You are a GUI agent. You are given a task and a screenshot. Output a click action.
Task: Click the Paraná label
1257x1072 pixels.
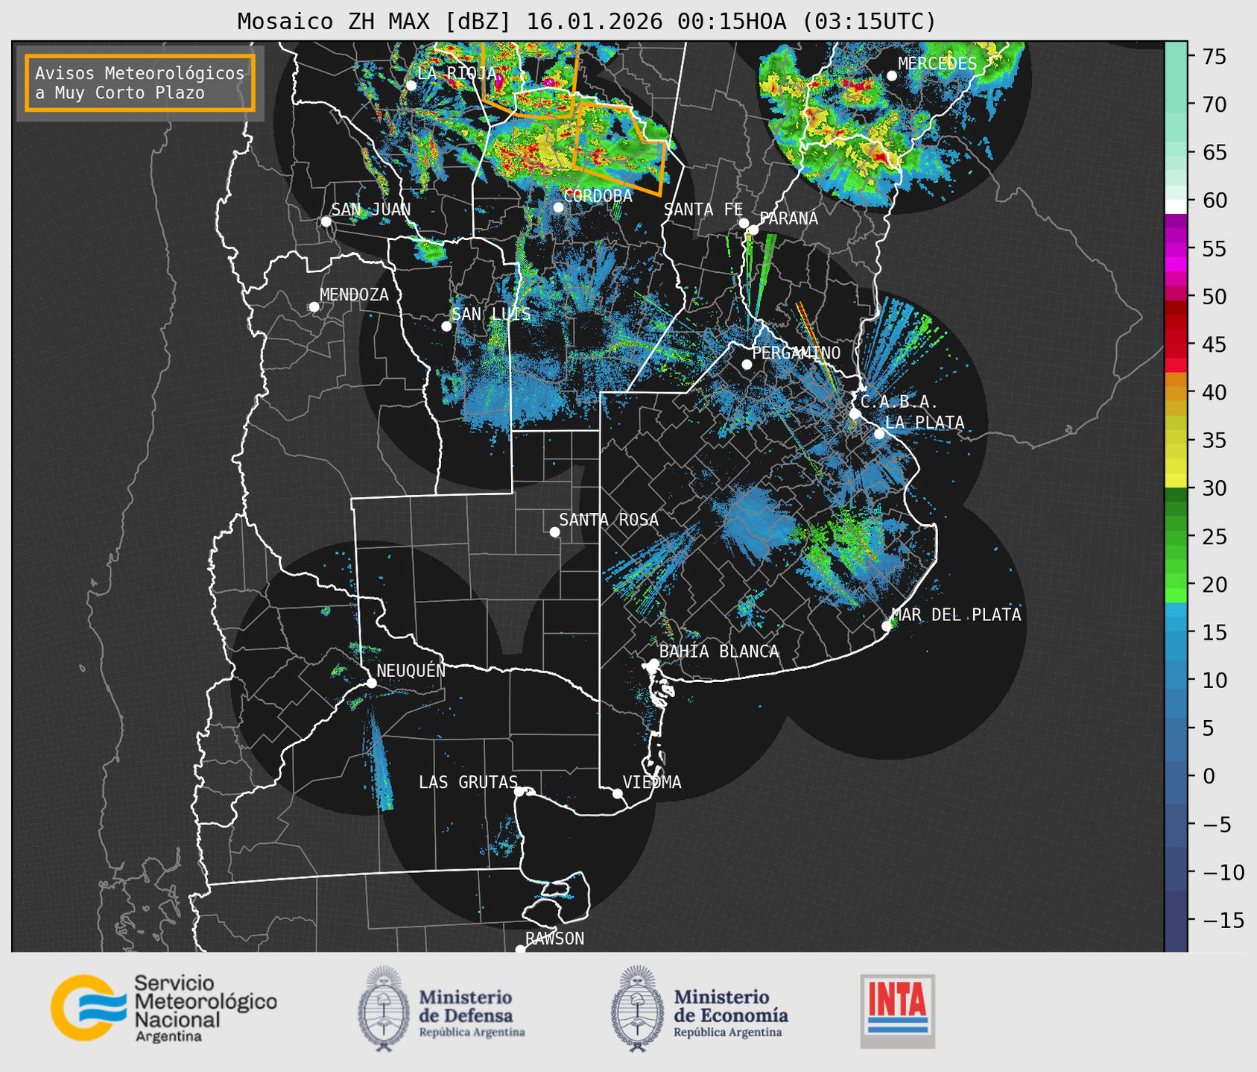pos(789,218)
